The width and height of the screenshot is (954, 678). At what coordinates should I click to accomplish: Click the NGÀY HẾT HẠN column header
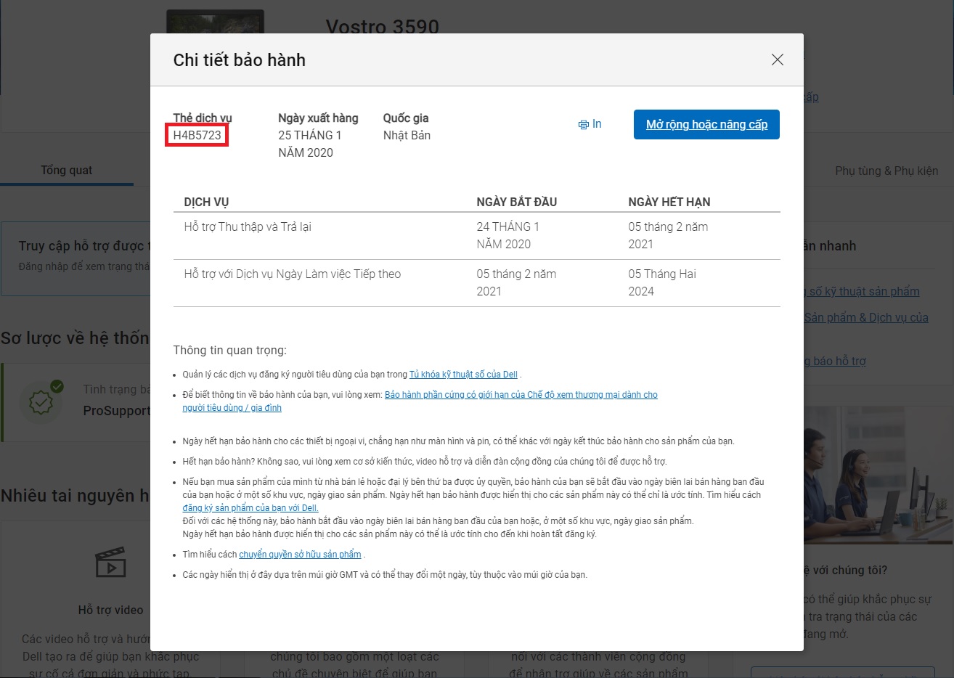[669, 202]
